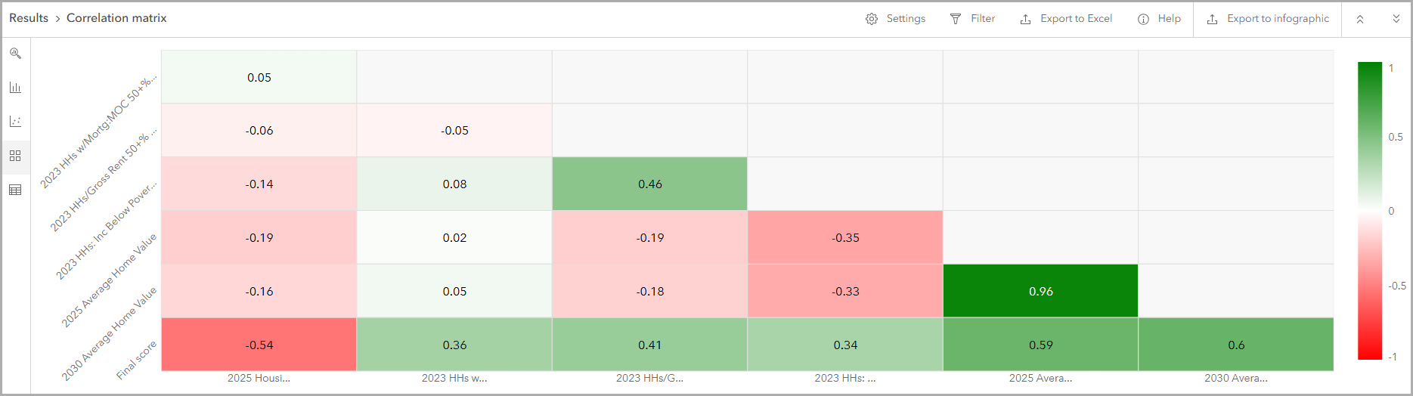The height and width of the screenshot is (396, 1413).
Task: Click Export to Excel button
Action: click(x=1066, y=19)
